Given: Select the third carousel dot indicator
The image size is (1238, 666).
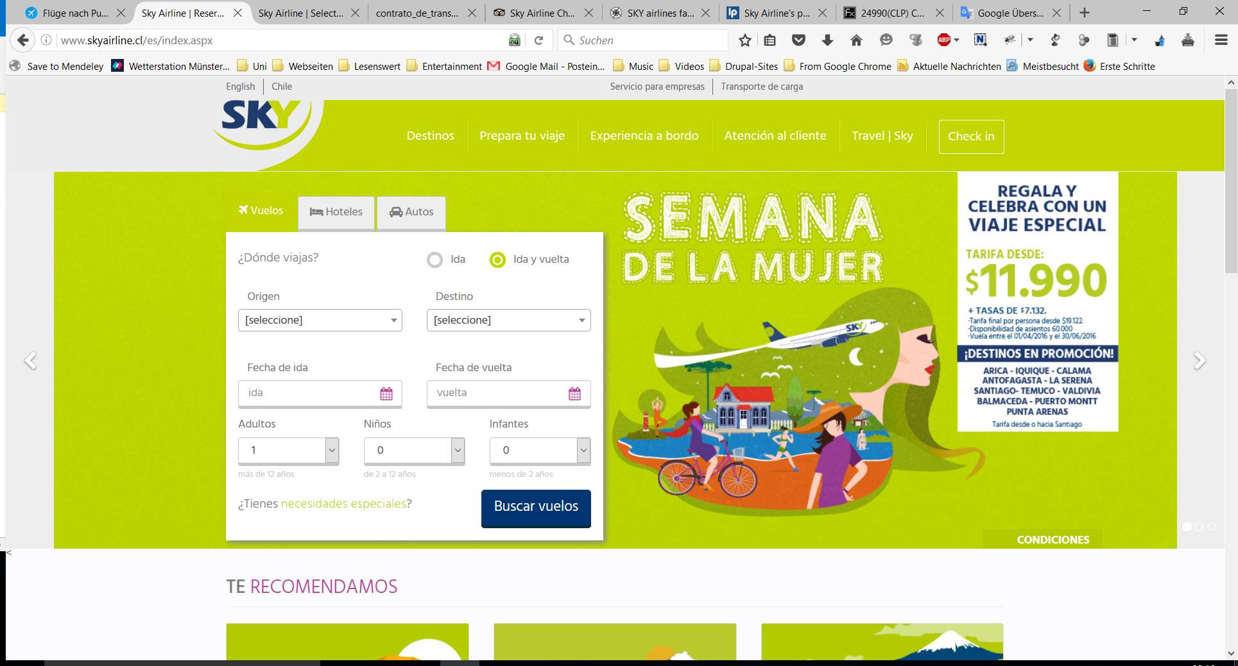Looking at the screenshot, I should click(x=1211, y=526).
